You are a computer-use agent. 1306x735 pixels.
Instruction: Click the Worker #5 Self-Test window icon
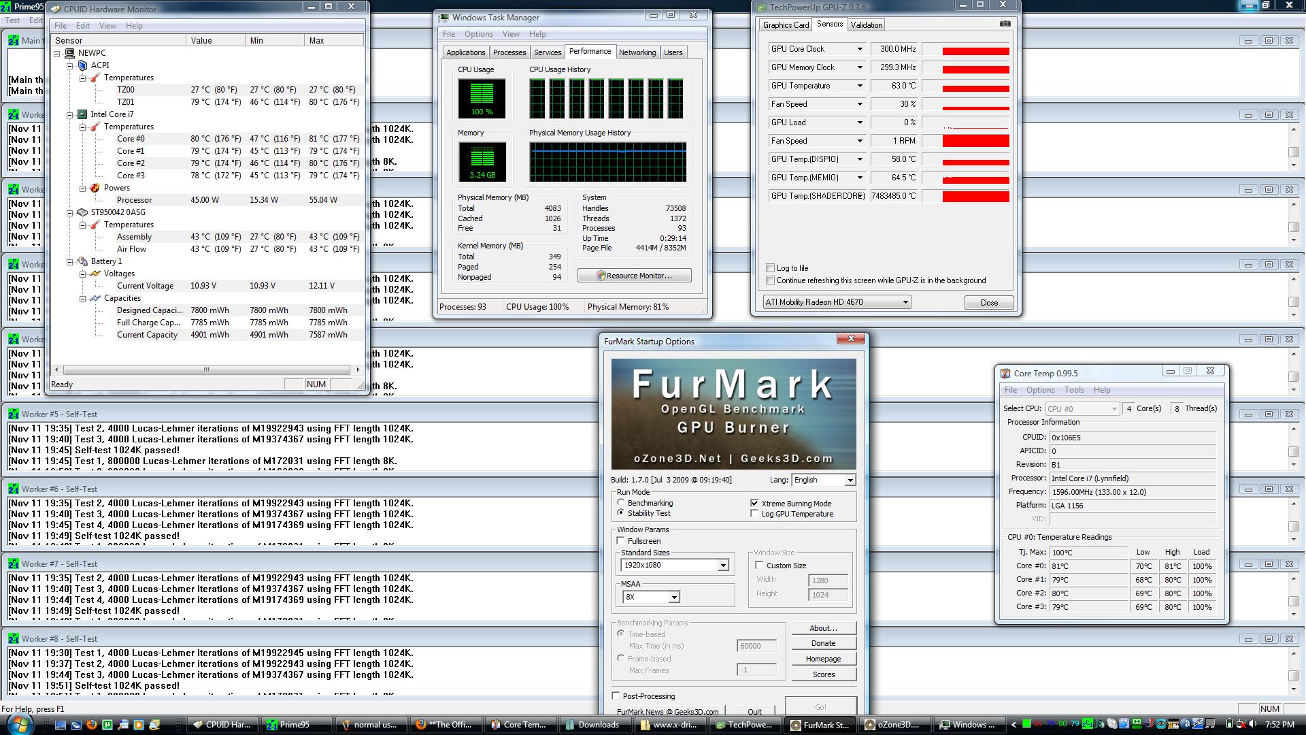pos(14,414)
